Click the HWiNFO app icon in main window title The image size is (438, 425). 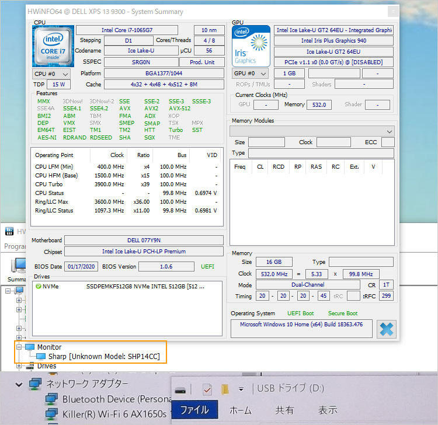(9, 231)
